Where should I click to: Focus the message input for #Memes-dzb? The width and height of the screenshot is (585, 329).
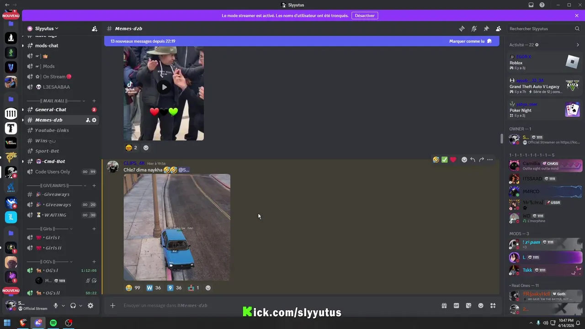279,306
